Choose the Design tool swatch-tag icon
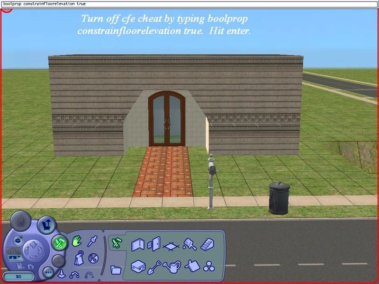 [x=79, y=258]
